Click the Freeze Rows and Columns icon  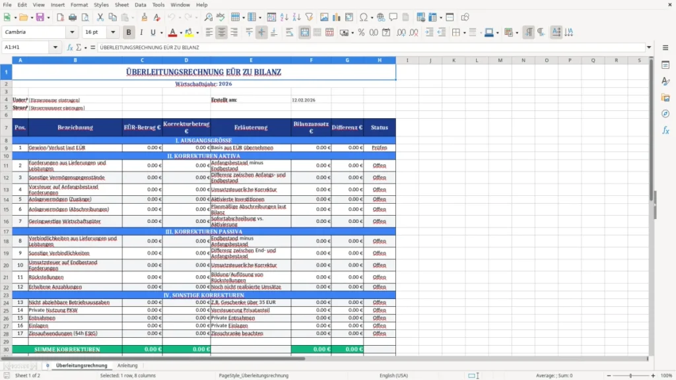[432, 17]
